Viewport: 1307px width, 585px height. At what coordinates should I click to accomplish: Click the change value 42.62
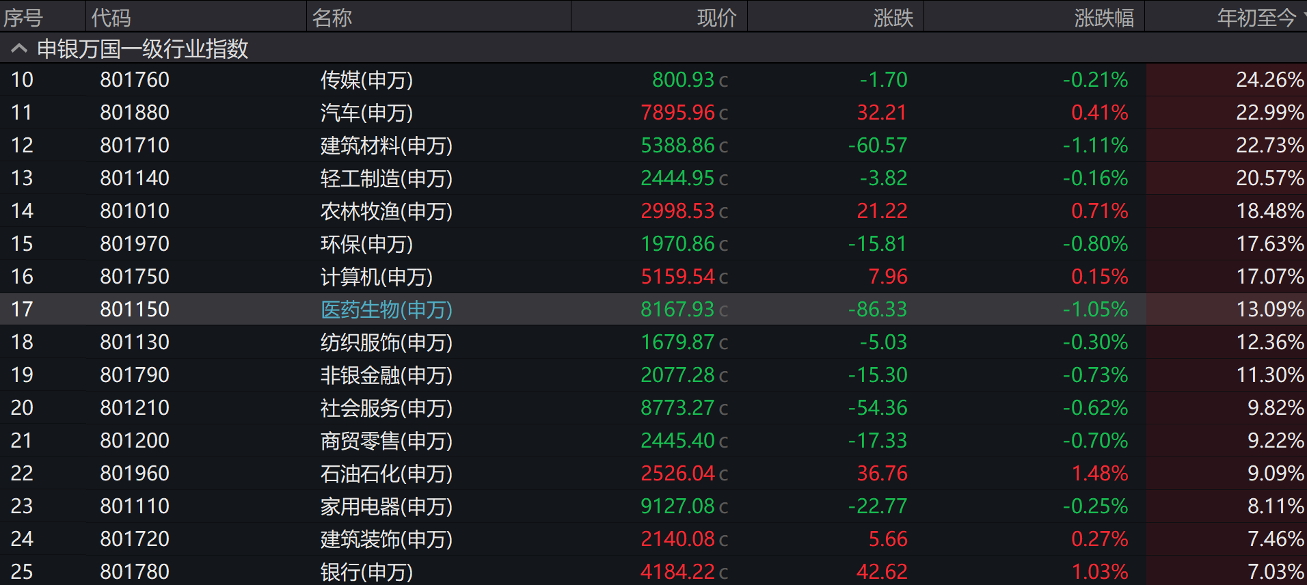pyautogui.click(x=882, y=572)
